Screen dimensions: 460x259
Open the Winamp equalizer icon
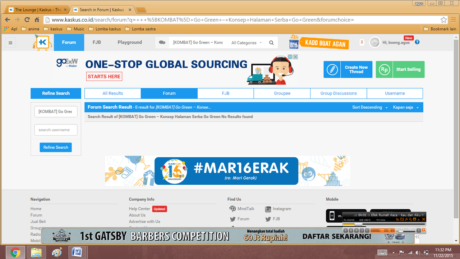[x=398, y=219]
